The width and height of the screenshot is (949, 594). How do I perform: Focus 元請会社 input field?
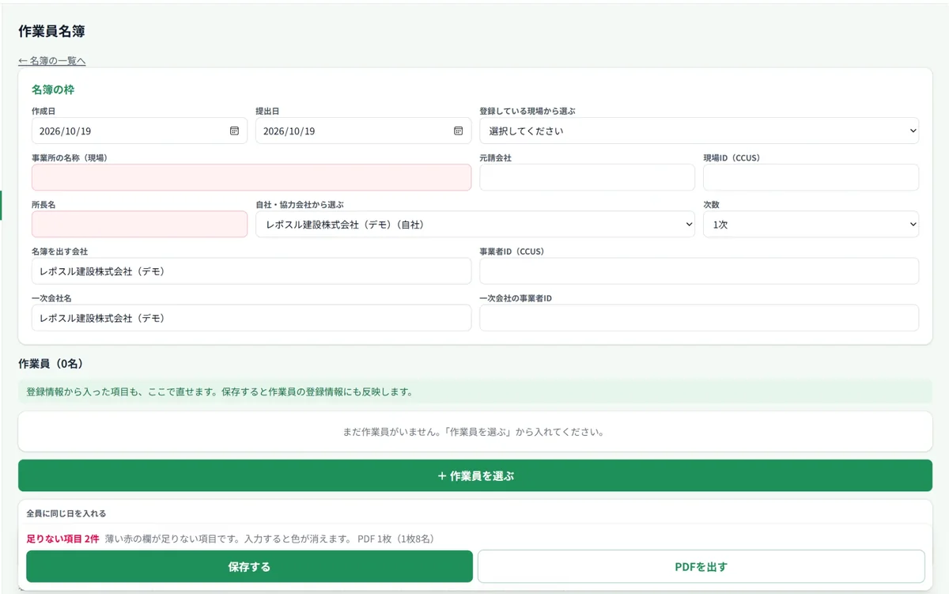587,177
